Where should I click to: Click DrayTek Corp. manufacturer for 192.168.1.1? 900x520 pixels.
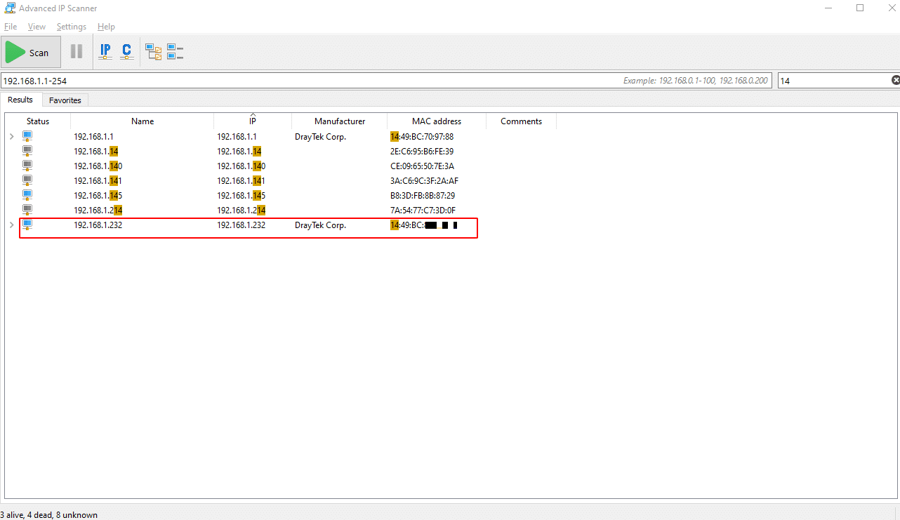pos(320,137)
